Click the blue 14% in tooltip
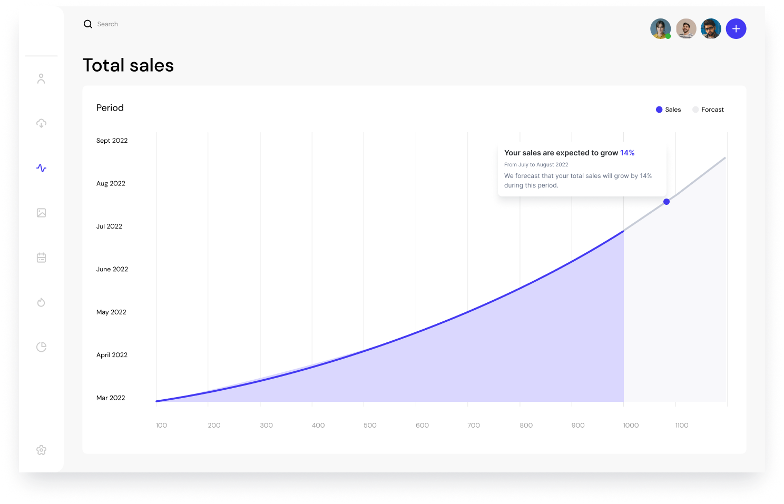Screen dimensions: 784x504 point(627,153)
